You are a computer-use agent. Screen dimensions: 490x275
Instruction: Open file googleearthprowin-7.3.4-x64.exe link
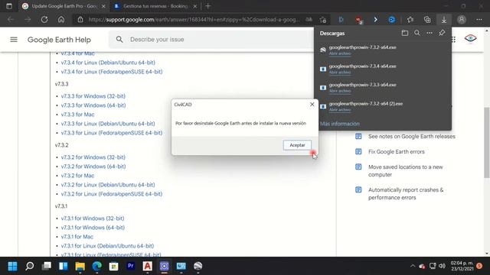[x=340, y=73]
